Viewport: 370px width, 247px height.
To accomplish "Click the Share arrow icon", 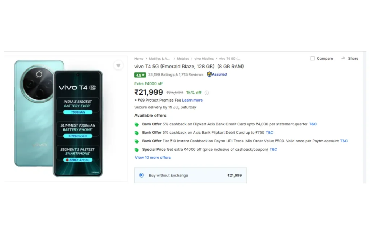I will tap(343, 58).
